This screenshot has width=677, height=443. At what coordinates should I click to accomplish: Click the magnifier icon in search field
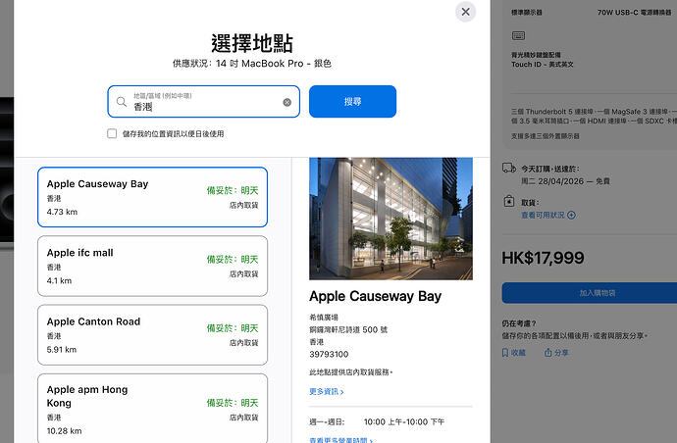[x=122, y=102]
